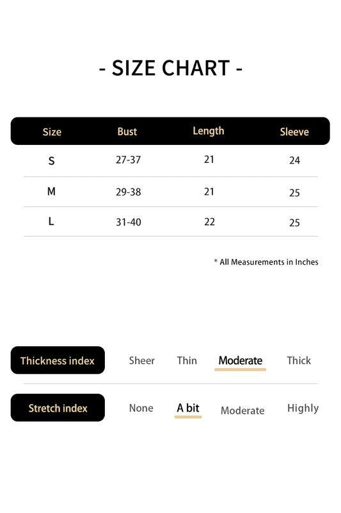Click the SIZE CHART title
The image size is (341, 513).
click(x=171, y=68)
